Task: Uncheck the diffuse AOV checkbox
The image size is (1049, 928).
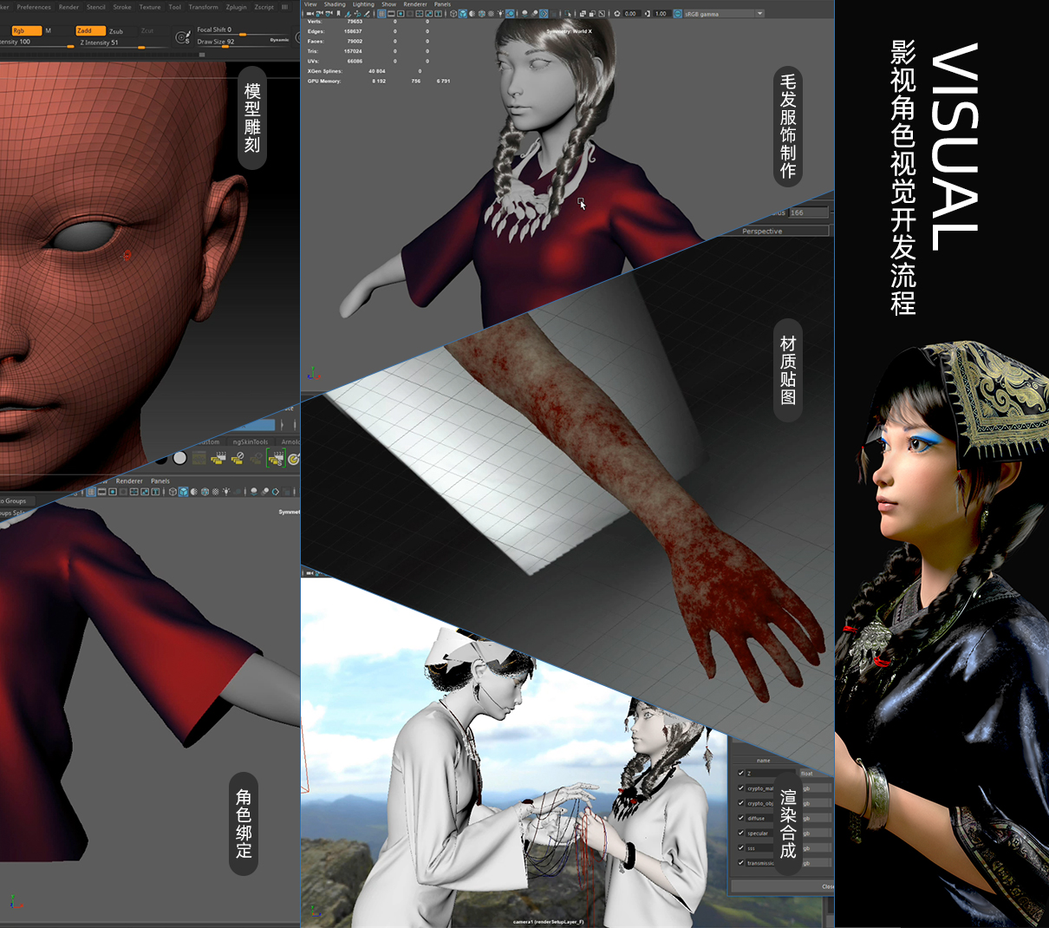Action: [x=741, y=818]
